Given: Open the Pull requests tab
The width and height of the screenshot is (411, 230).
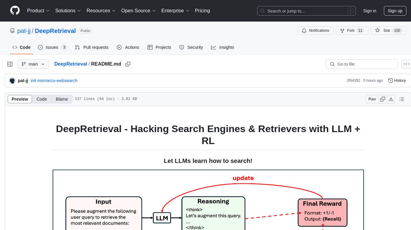Looking at the screenshot, I should click(x=92, y=47).
